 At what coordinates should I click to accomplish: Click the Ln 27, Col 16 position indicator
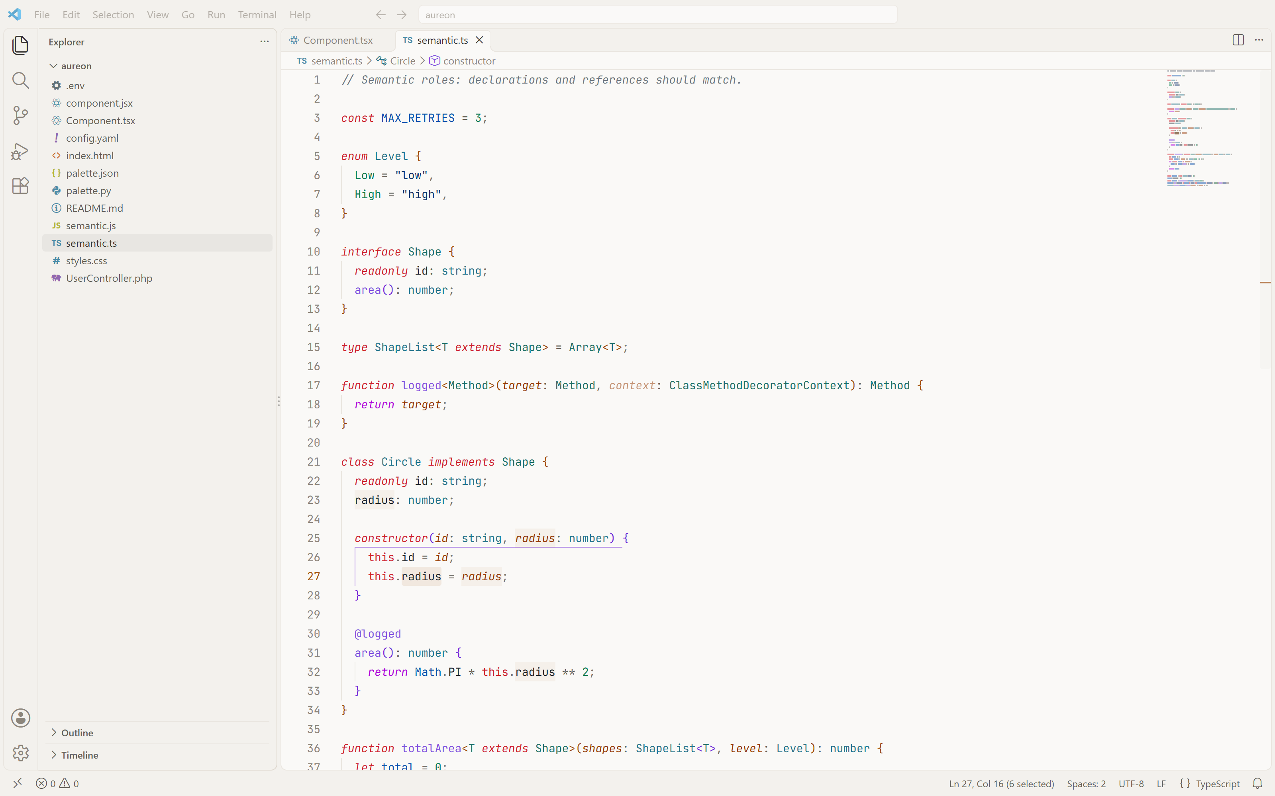click(x=1002, y=783)
